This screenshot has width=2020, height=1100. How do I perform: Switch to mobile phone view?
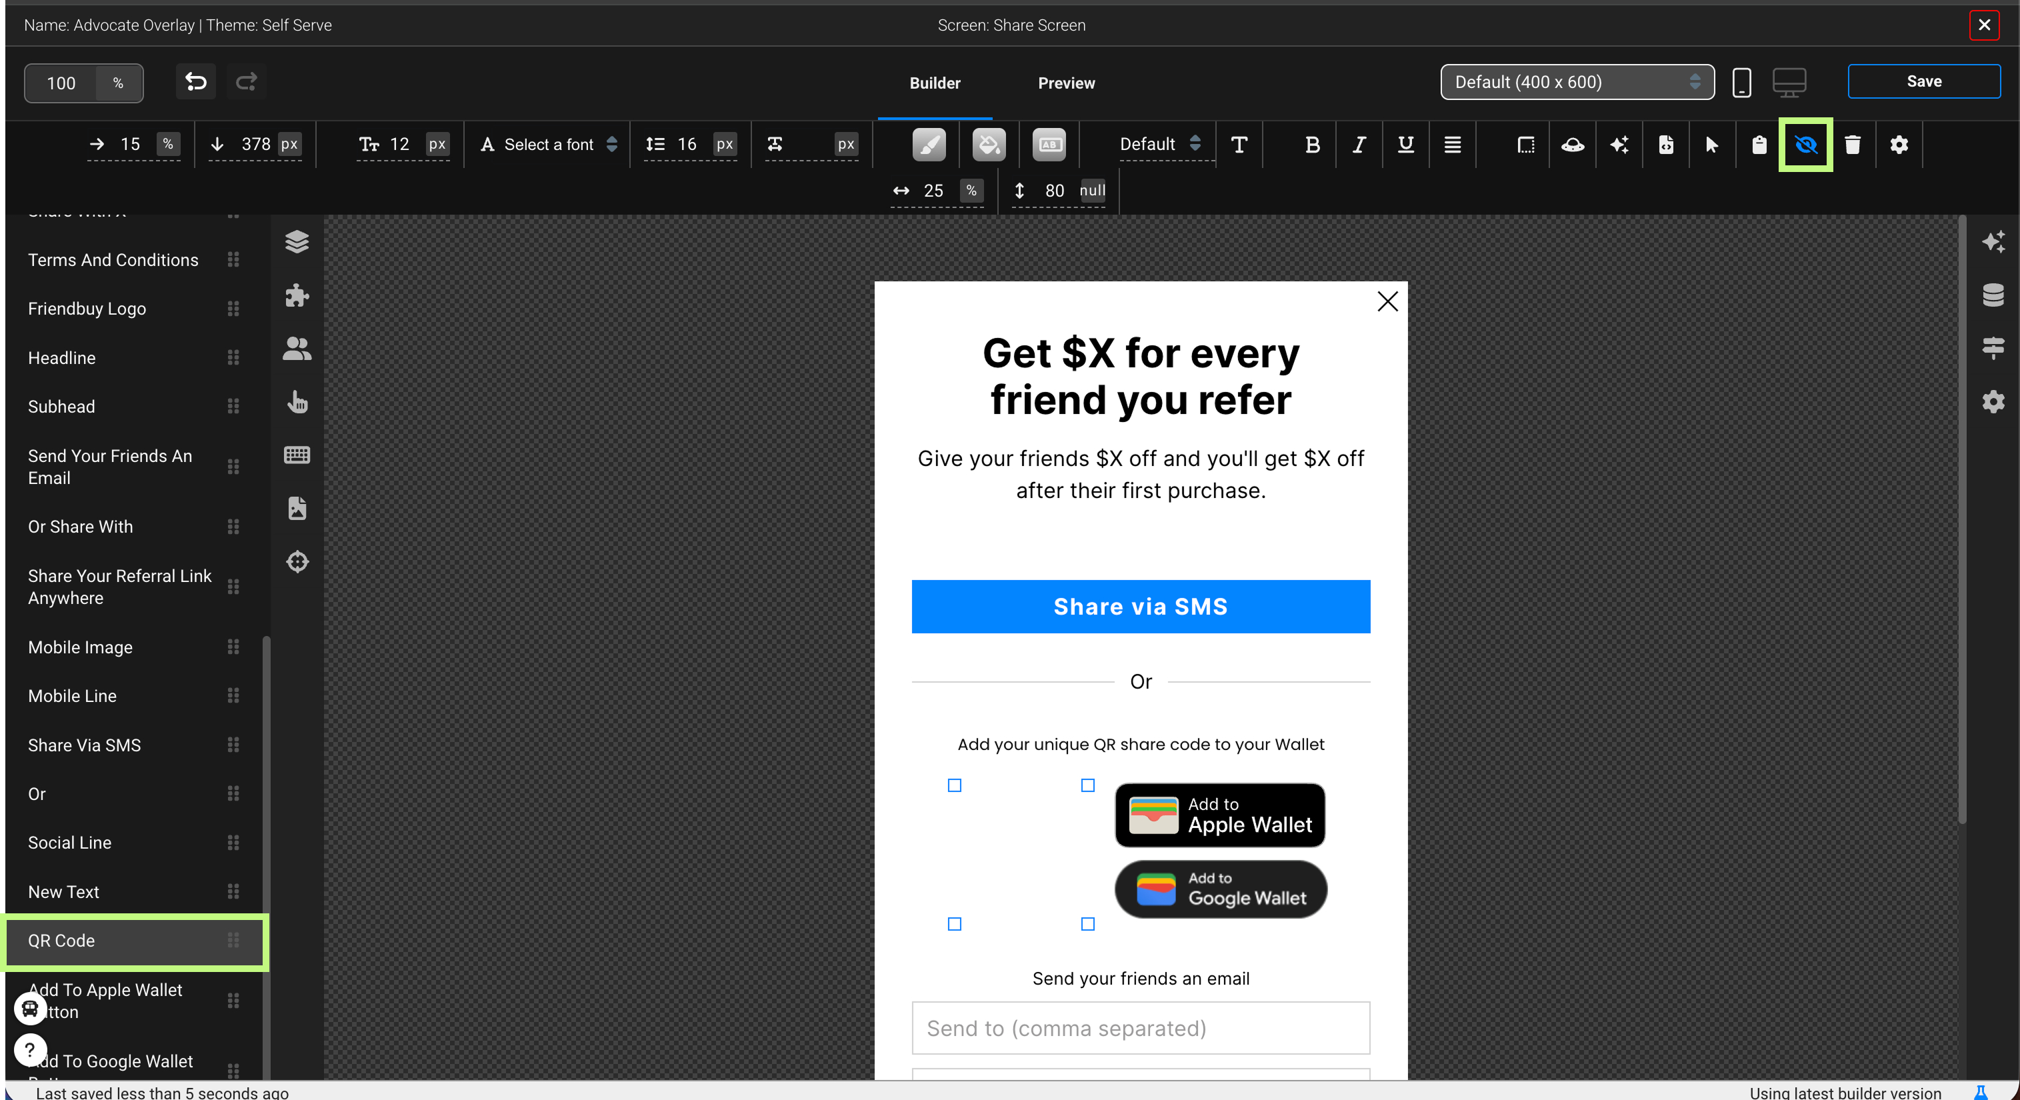coord(1741,82)
